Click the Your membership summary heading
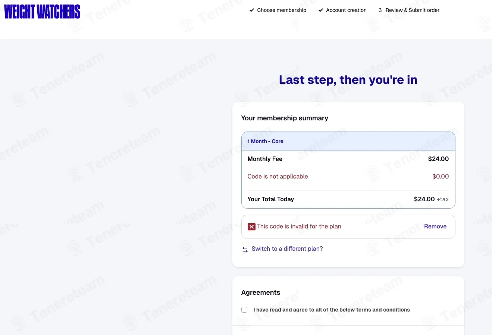 tap(285, 118)
